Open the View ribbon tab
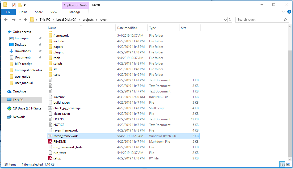Screen dimensions: 293x169 click(x=54, y=12)
